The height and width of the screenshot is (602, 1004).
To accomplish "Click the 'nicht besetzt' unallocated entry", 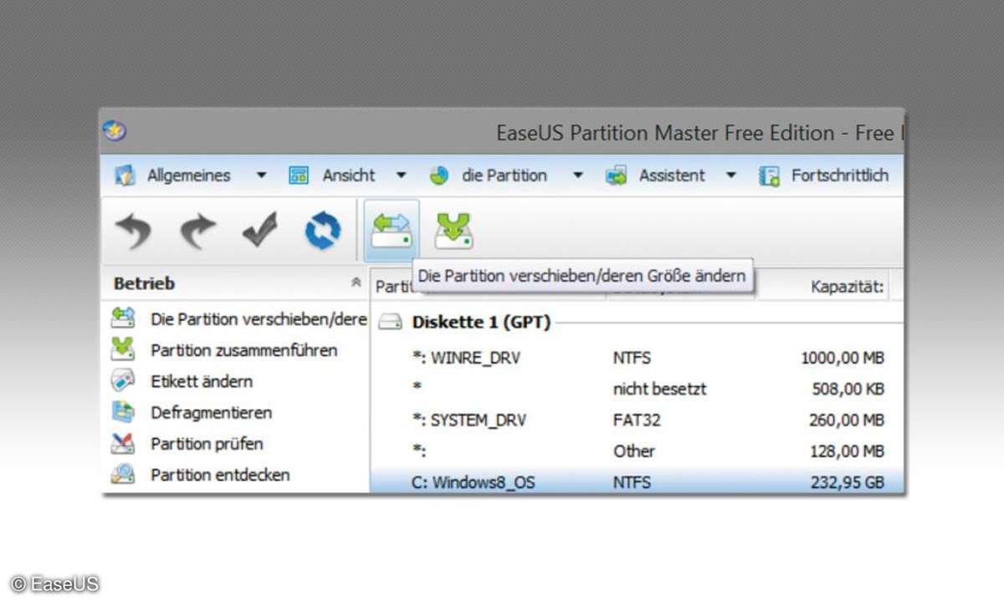I will (x=659, y=389).
